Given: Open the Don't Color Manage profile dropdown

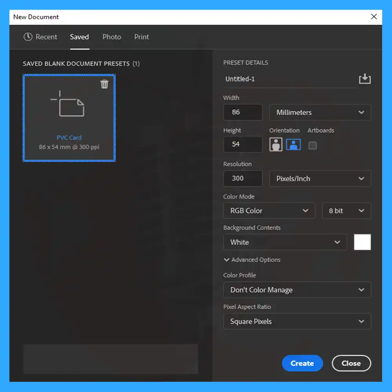Looking at the screenshot, I should [x=297, y=290].
